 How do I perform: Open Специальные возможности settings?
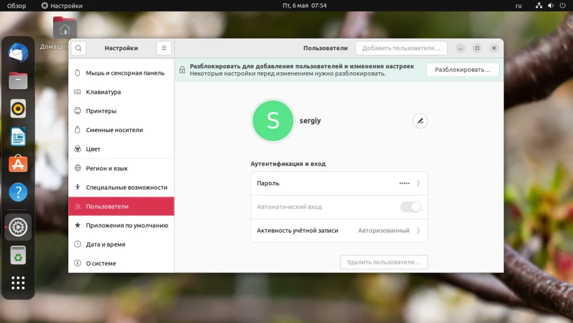coord(126,187)
